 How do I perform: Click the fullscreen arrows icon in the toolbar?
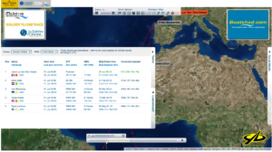pos(137,13)
